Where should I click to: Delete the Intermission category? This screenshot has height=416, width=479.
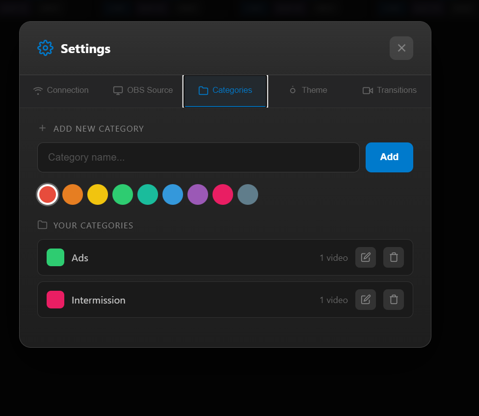pyautogui.click(x=394, y=300)
